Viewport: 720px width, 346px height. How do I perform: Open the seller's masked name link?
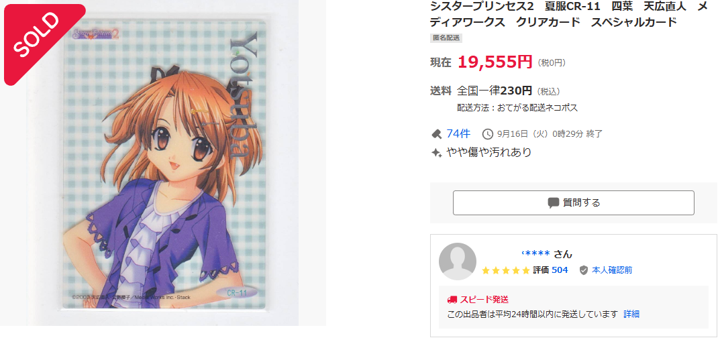coord(536,253)
